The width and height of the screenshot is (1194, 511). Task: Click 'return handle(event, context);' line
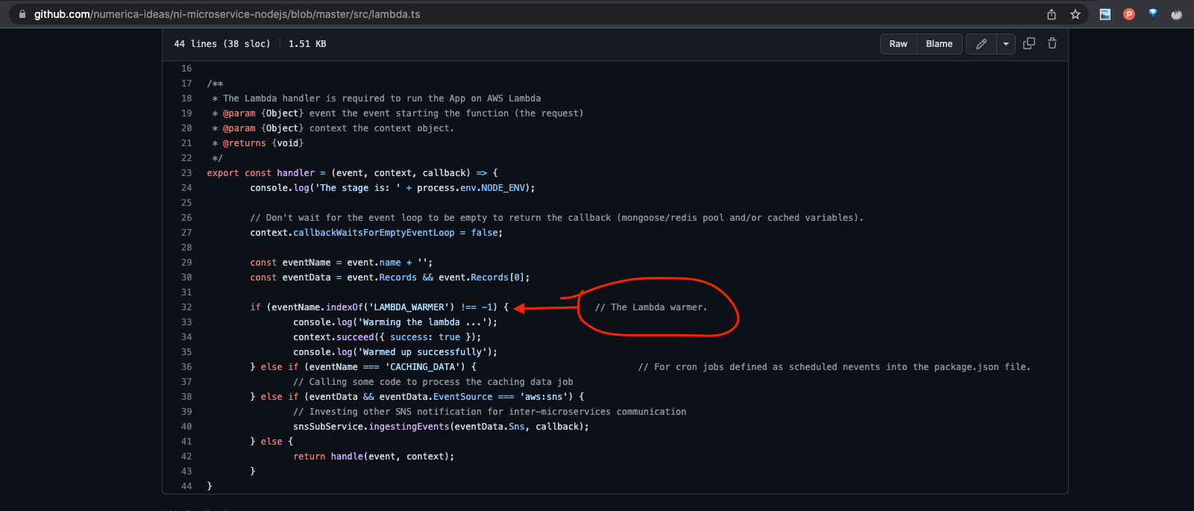point(374,457)
